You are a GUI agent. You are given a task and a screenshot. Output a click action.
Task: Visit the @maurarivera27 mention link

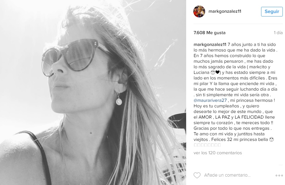point(210,100)
